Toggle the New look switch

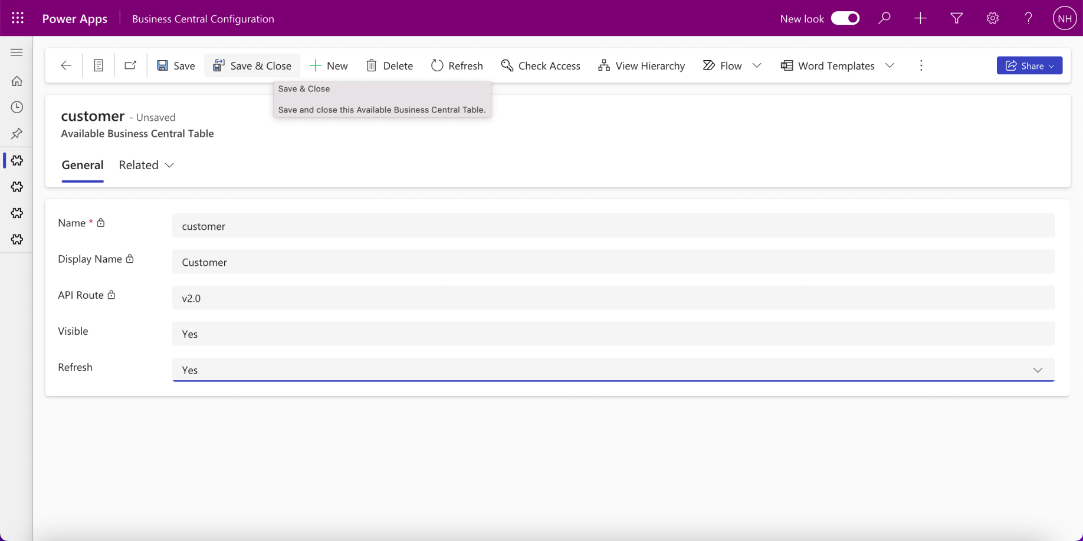point(845,18)
